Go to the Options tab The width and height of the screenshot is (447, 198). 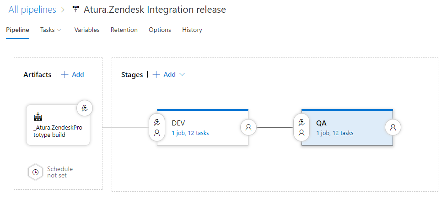(x=160, y=30)
